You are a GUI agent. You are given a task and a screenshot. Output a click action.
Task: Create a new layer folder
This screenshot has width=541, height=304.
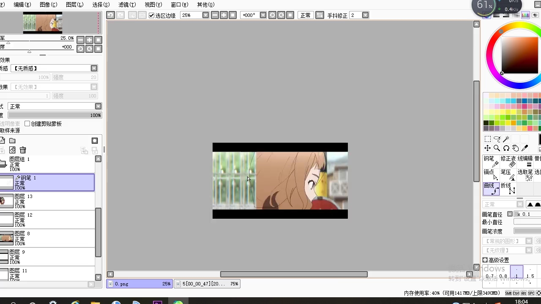point(12,141)
